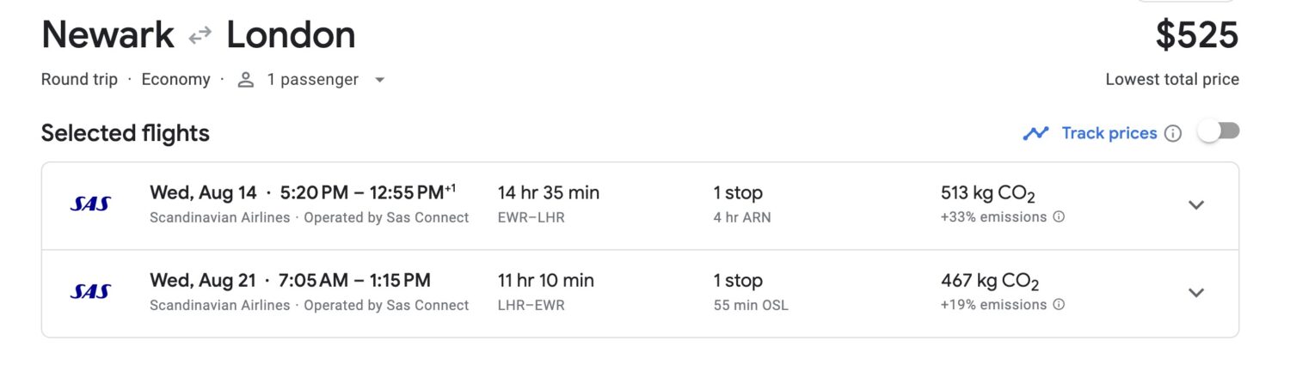Click the $525 lowest total price
The image size is (1290, 365).
click(x=1196, y=36)
